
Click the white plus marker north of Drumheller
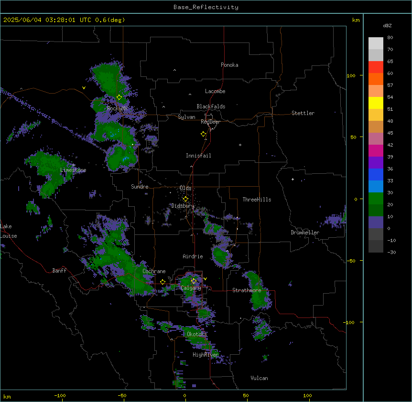(x=293, y=179)
